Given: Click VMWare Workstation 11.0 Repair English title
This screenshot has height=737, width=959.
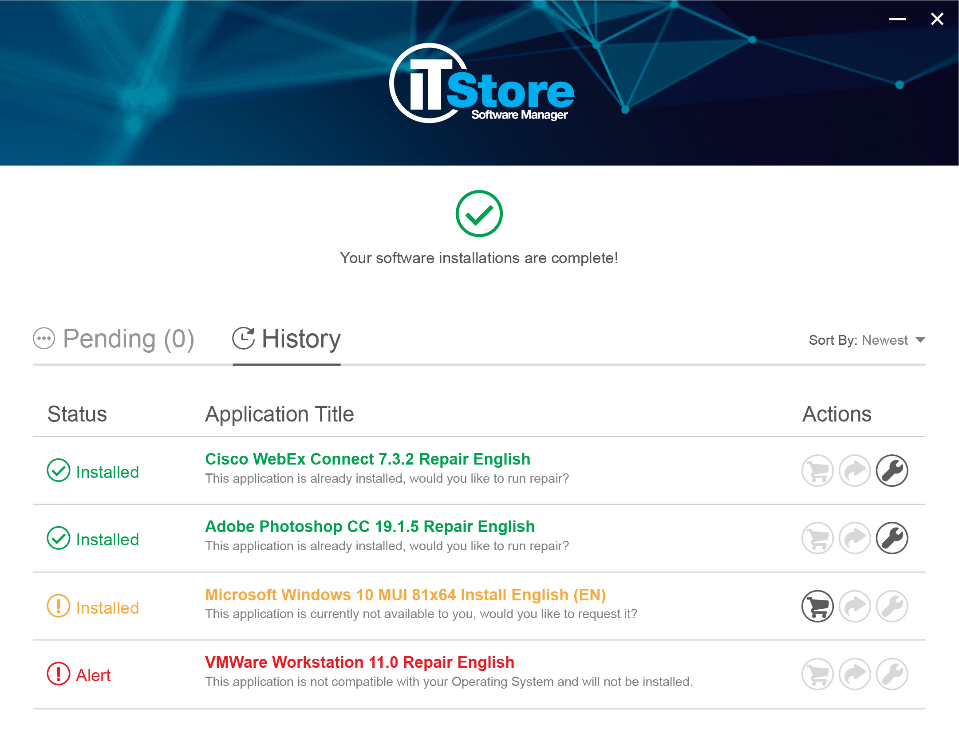Looking at the screenshot, I should 359,662.
